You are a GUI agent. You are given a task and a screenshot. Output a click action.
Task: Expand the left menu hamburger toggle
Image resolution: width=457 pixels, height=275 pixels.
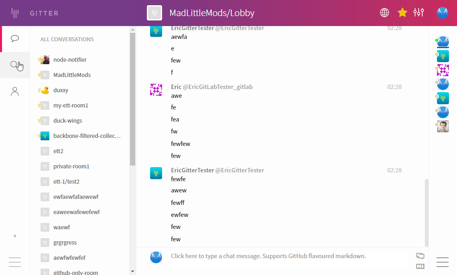tap(15, 262)
